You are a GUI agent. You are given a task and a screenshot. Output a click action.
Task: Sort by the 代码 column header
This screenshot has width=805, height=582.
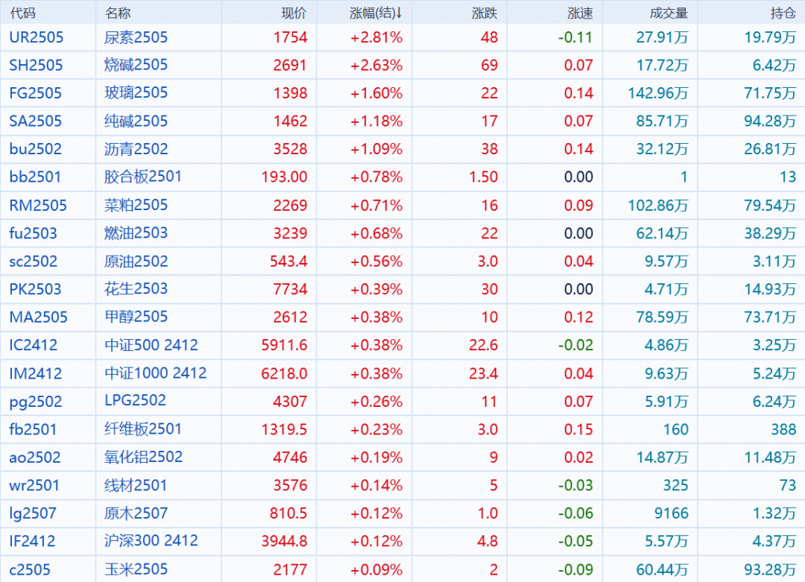coord(22,13)
